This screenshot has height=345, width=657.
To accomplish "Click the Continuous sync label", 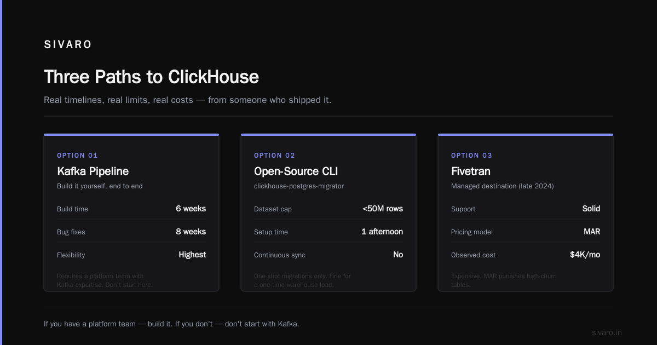I will (x=280, y=255).
